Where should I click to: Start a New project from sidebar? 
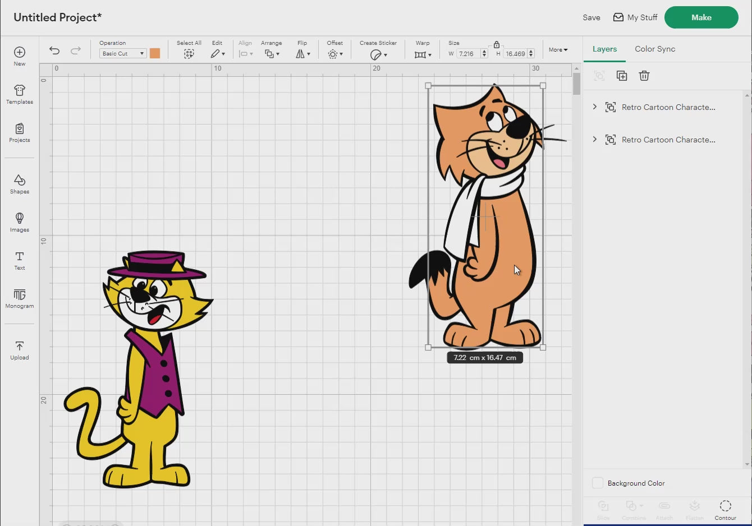pos(20,56)
